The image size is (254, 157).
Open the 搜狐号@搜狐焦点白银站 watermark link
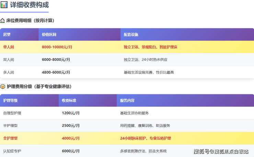point(221,151)
